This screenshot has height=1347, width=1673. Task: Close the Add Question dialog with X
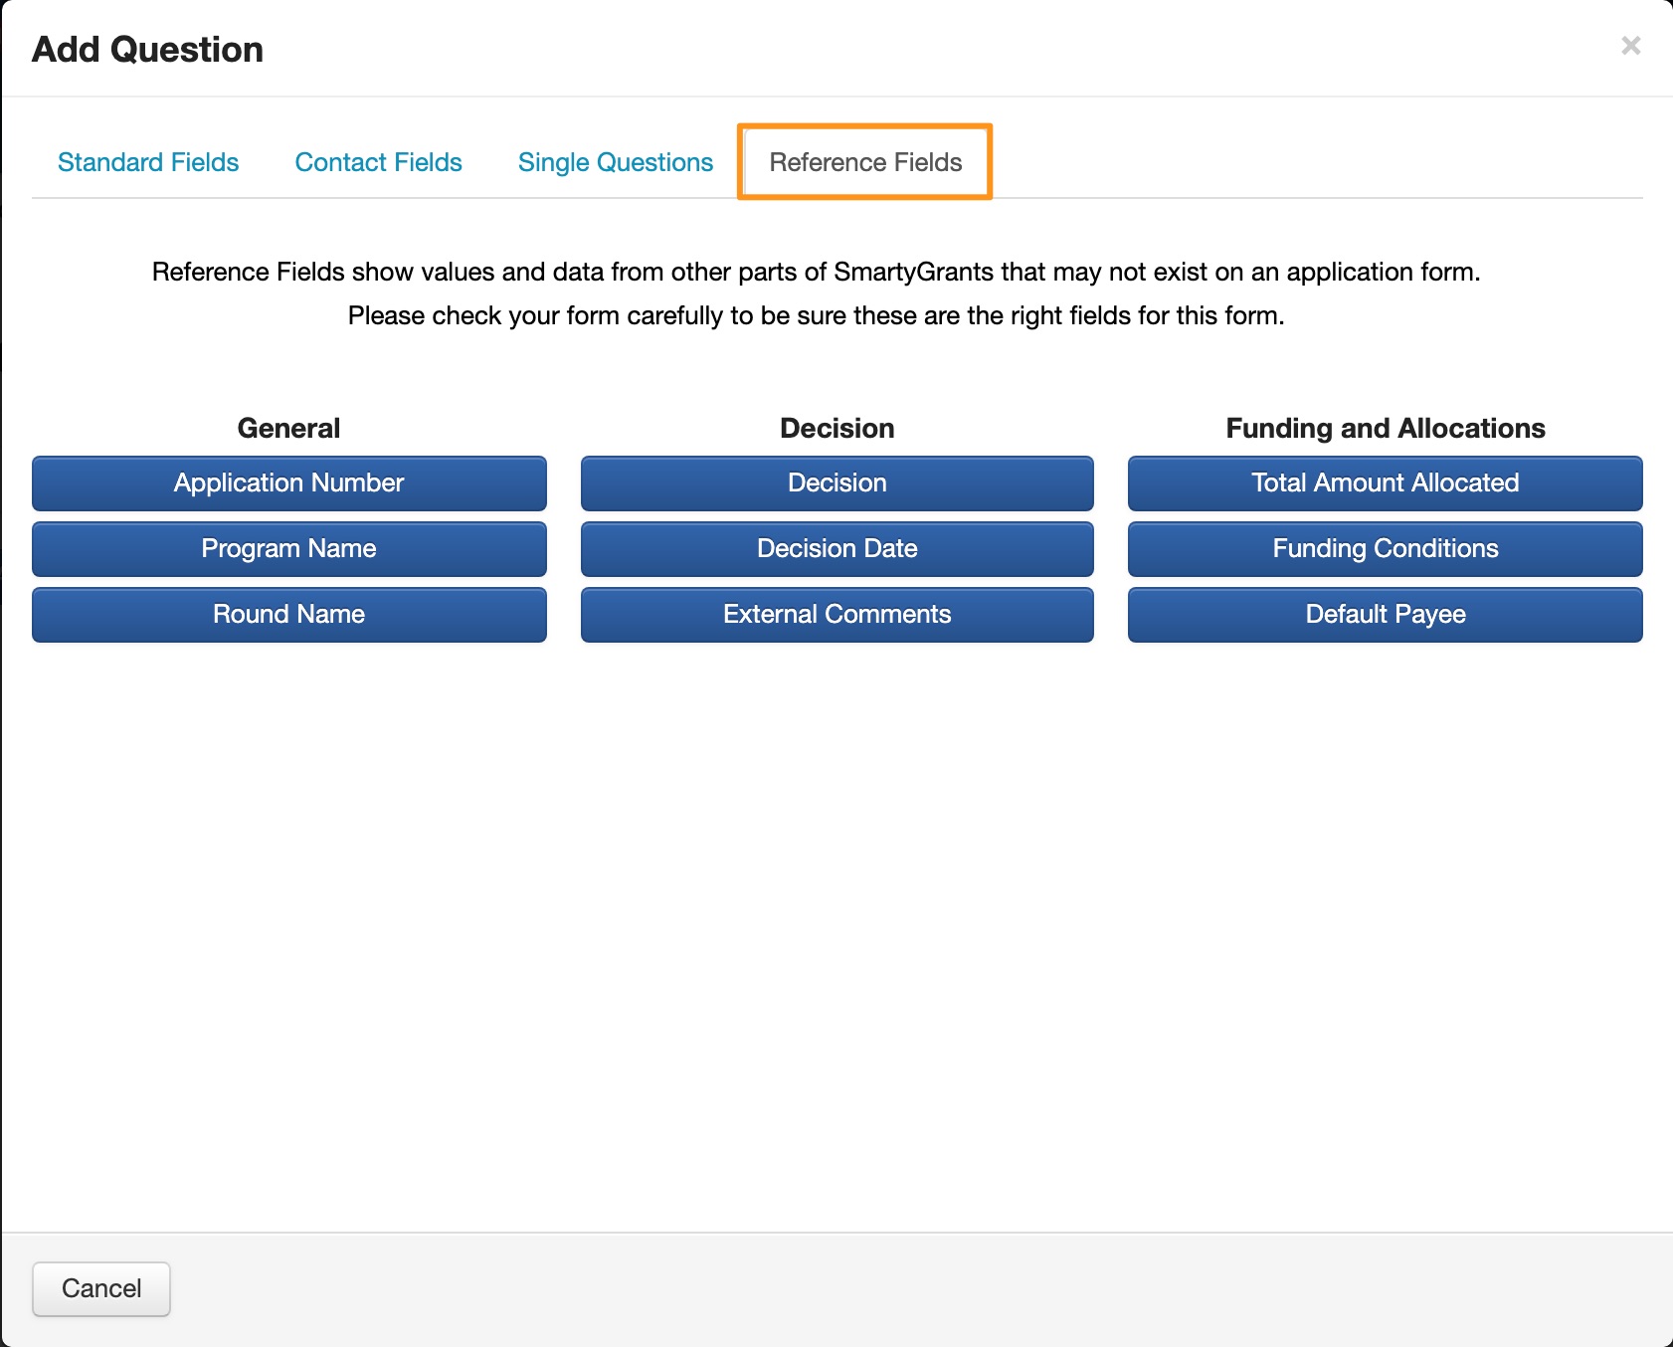tap(1630, 46)
